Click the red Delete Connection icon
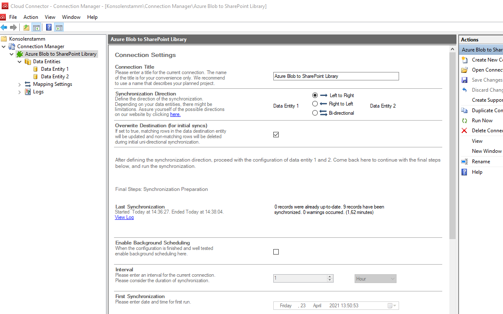This screenshot has height=314, width=503. [x=464, y=131]
